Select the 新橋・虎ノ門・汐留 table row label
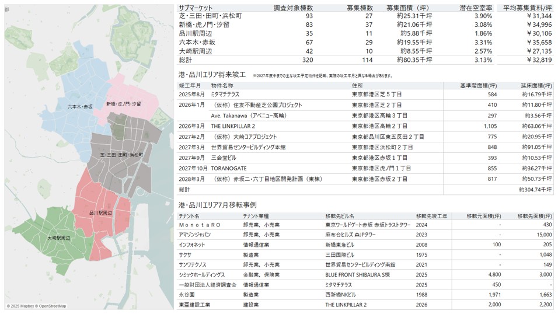Viewport: 558px width, 314px height. [x=204, y=25]
